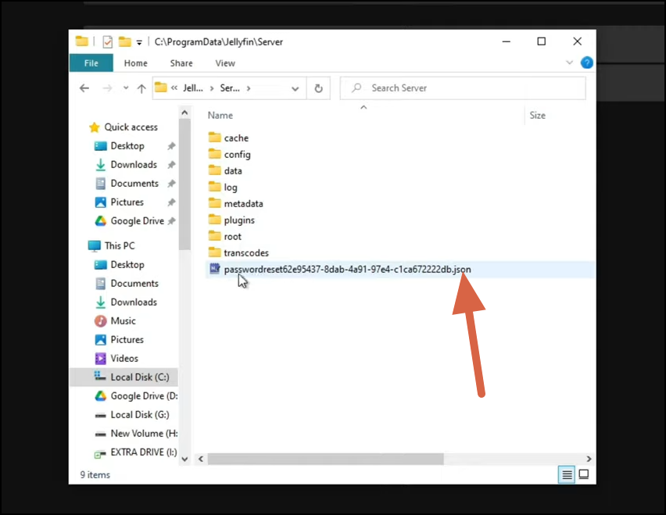
Task: Click inside the Search Server box
Action: (x=463, y=88)
